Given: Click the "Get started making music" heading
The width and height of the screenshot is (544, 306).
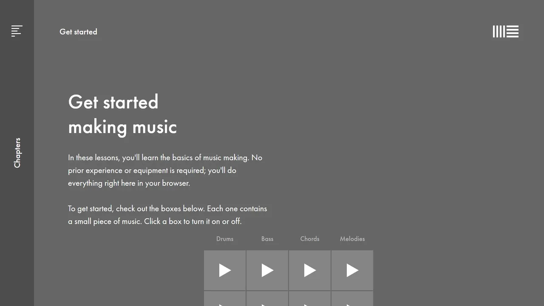Looking at the screenshot, I should (x=122, y=115).
